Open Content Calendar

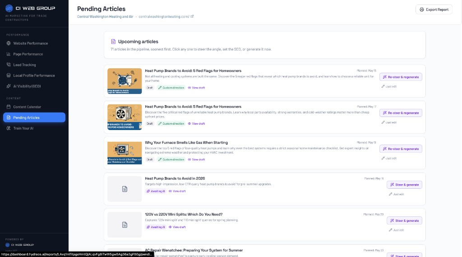pos(34,107)
